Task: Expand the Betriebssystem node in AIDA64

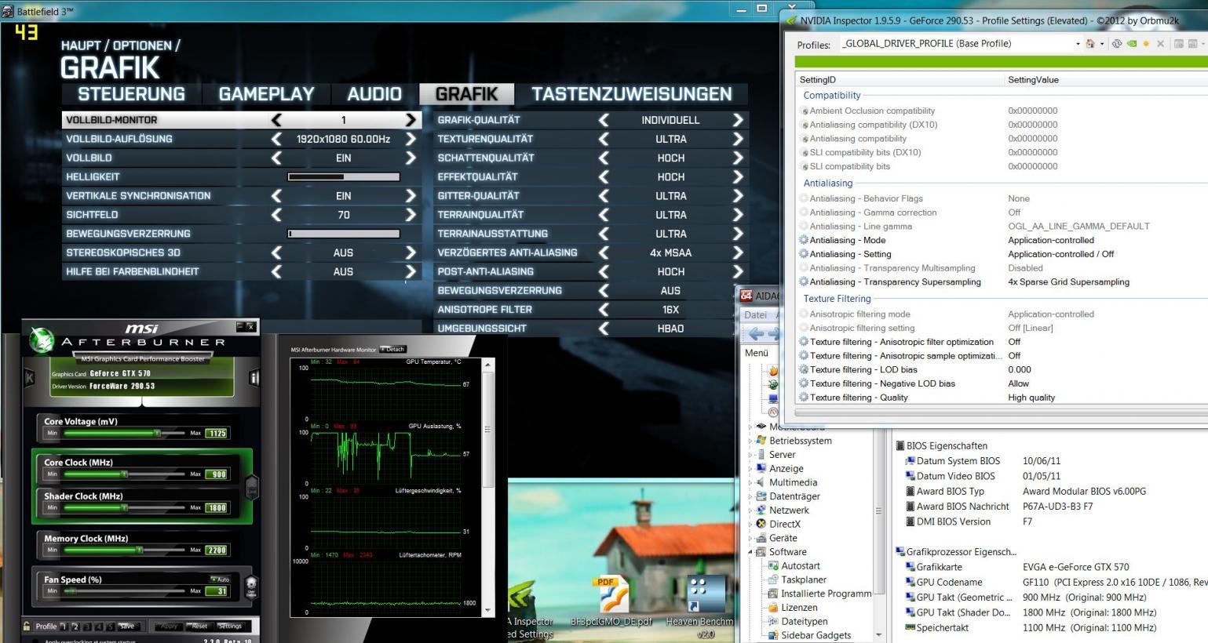Action: 750,441
